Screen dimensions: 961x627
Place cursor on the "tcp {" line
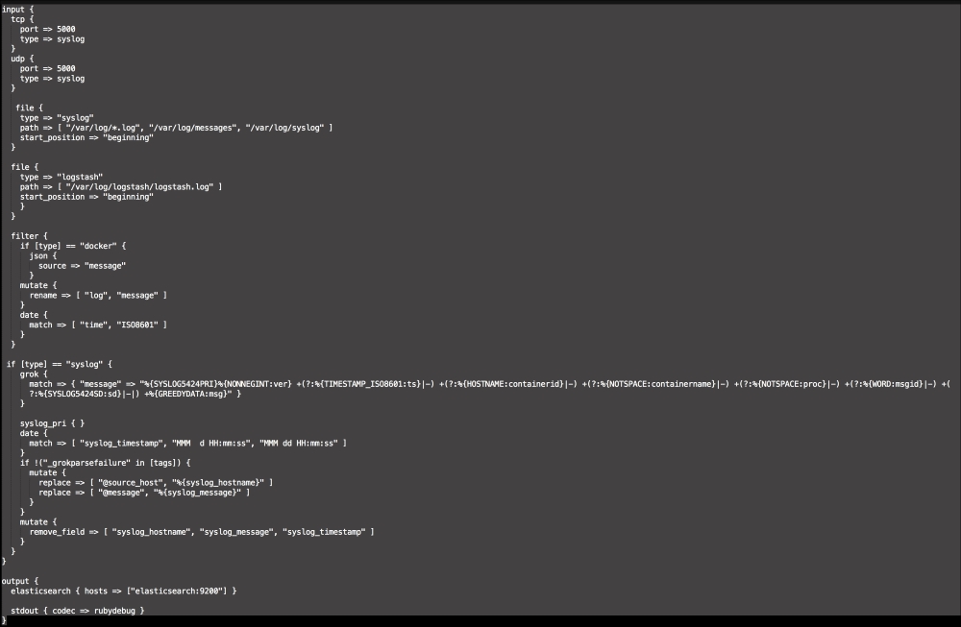pos(25,18)
